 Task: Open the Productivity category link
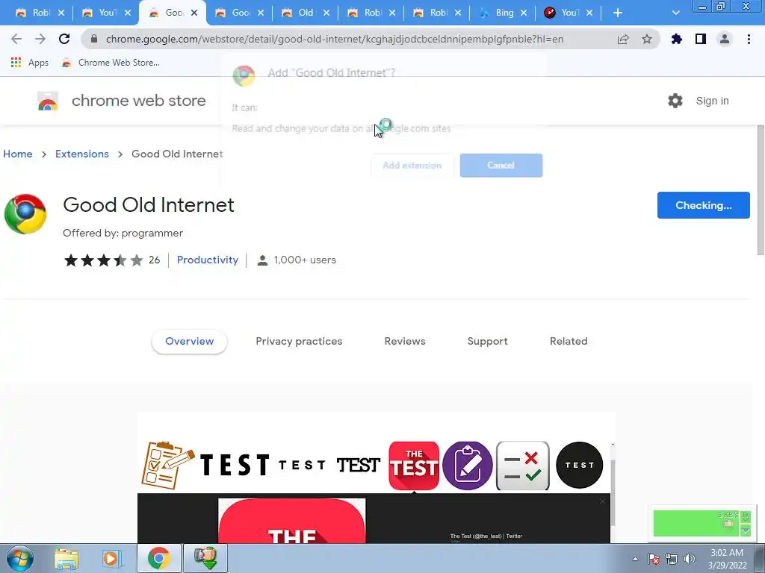coord(208,260)
